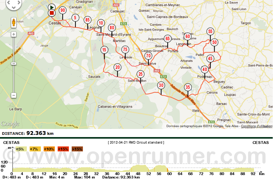Click kilometer marker 5

coord(75,18)
